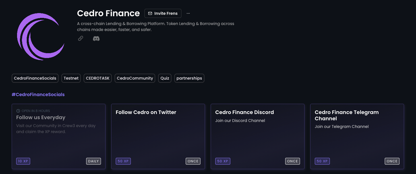This screenshot has height=174, width=416.
Task: Click the three-dots more options icon
Action: pyautogui.click(x=188, y=13)
